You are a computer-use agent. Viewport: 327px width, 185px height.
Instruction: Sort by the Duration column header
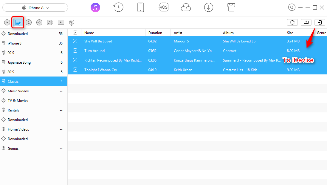point(158,33)
